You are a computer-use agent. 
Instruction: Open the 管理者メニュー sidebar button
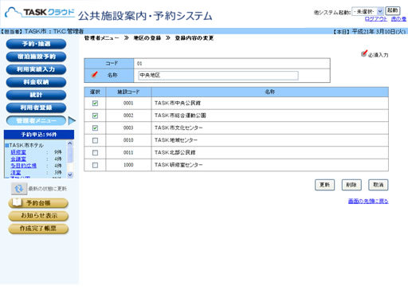(36, 120)
